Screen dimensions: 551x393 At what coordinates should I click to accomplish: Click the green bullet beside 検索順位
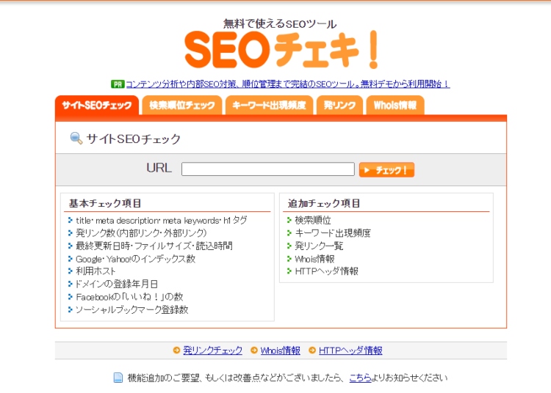tap(289, 220)
